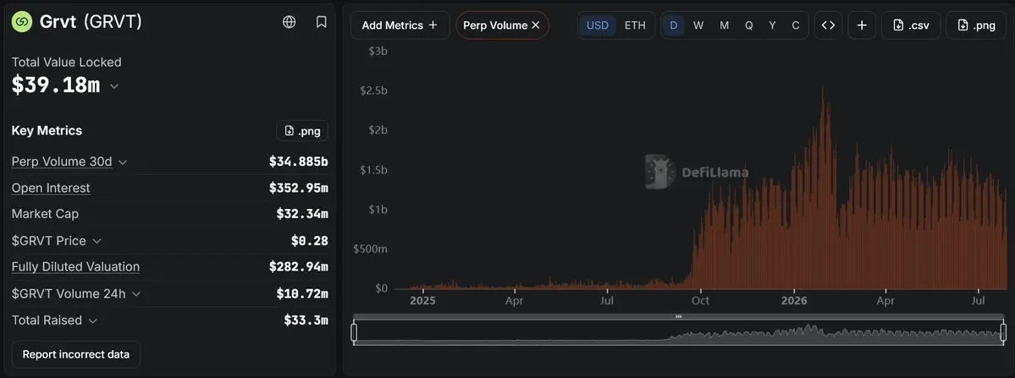Screen dimensions: 1015x378
Task: Click the plus icon beside embed code
Action: click(x=862, y=25)
